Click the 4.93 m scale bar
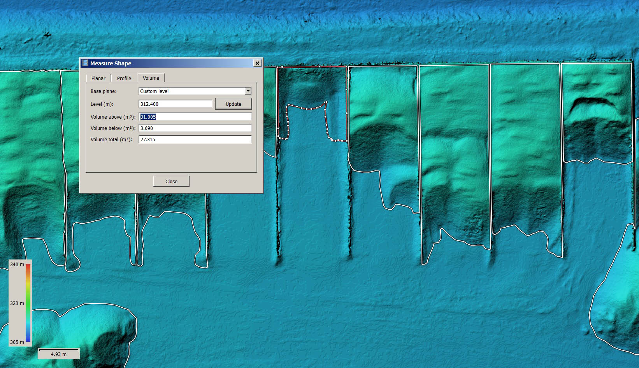Screen dimensions: 639x368 click(59, 354)
